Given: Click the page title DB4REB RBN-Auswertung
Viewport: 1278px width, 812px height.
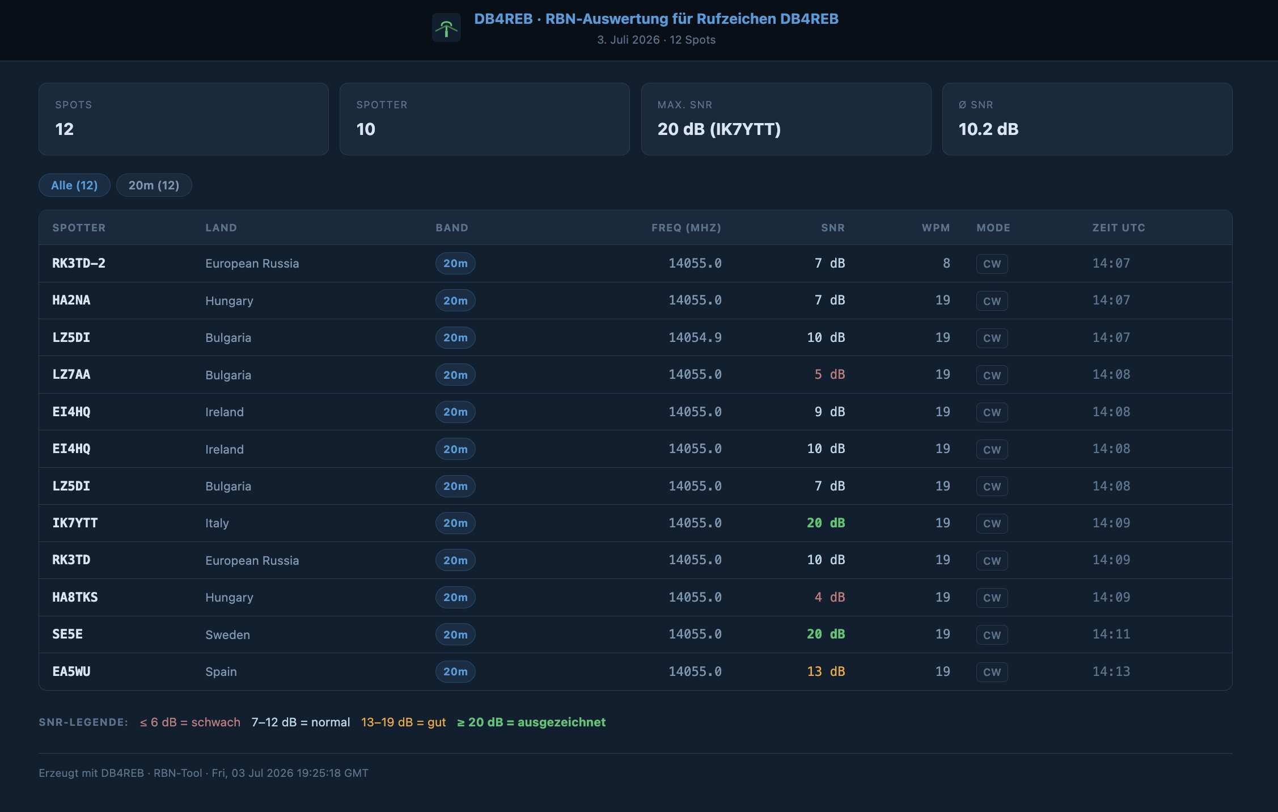Looking at the screenshot, I should (x=656, y=19).
